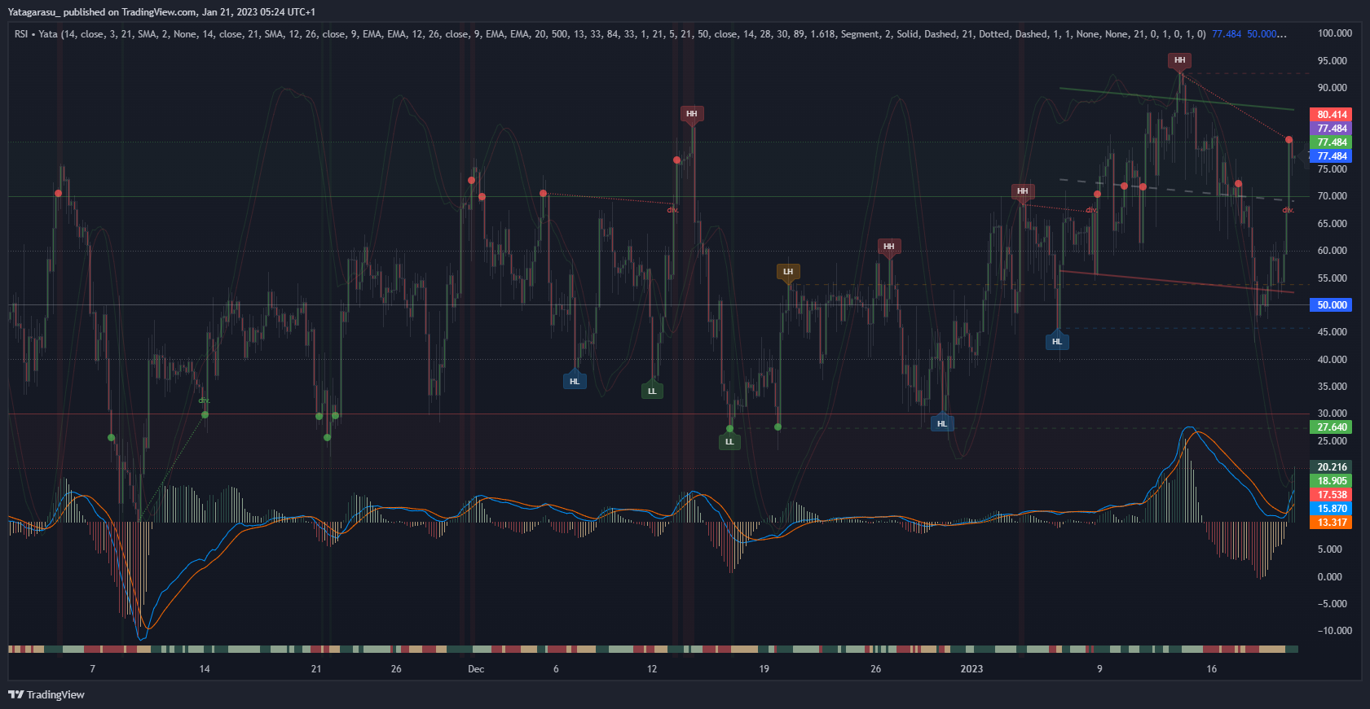Click the HL marker just before the 2023 label

coord(942,423)
